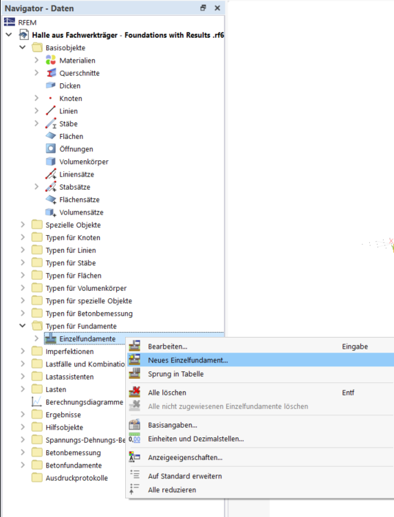394x517 pixels.
Task: Expand the Querschnitte node
Action: pos(36,73)
